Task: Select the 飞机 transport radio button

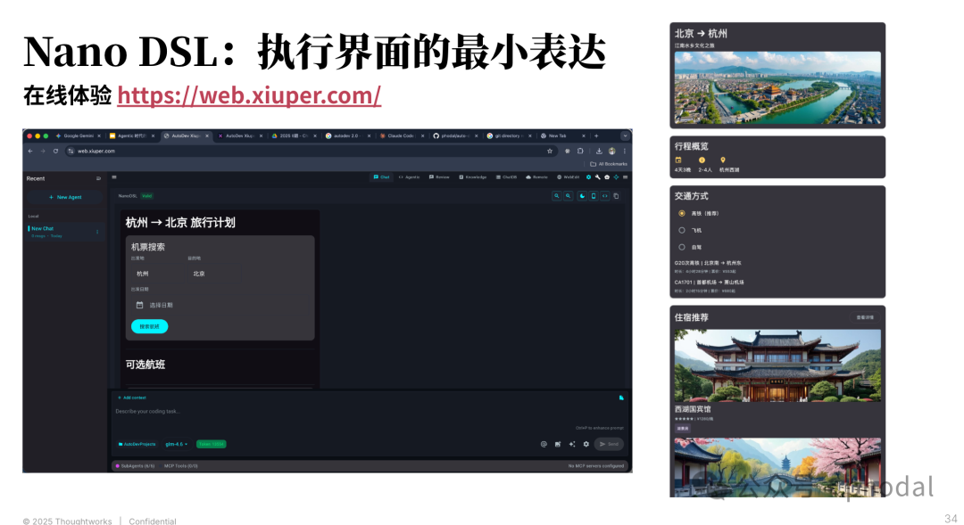Action: pos(682,230)
